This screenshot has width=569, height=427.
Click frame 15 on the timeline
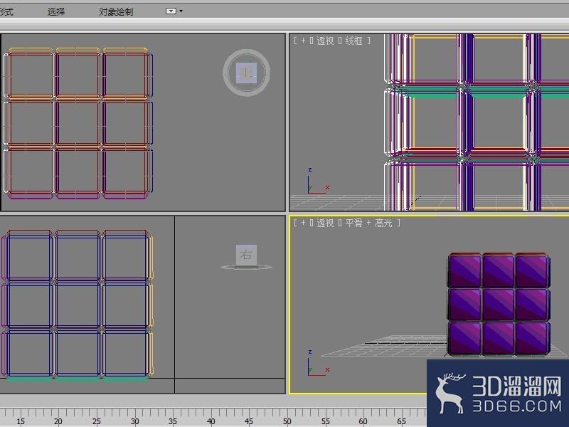[21, 421]
